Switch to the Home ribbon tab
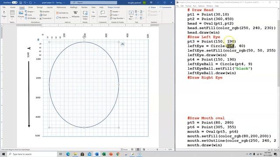The image size is (280, 157). coord(13,7)
